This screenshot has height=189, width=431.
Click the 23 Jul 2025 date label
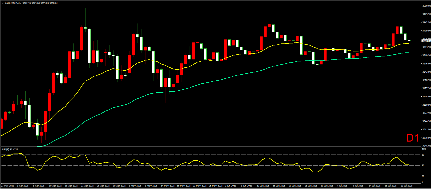pos(407,186)
